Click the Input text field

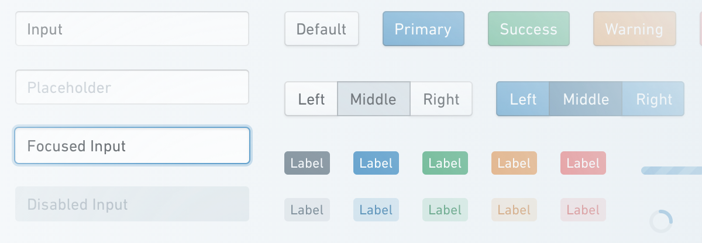click(132, 29)
